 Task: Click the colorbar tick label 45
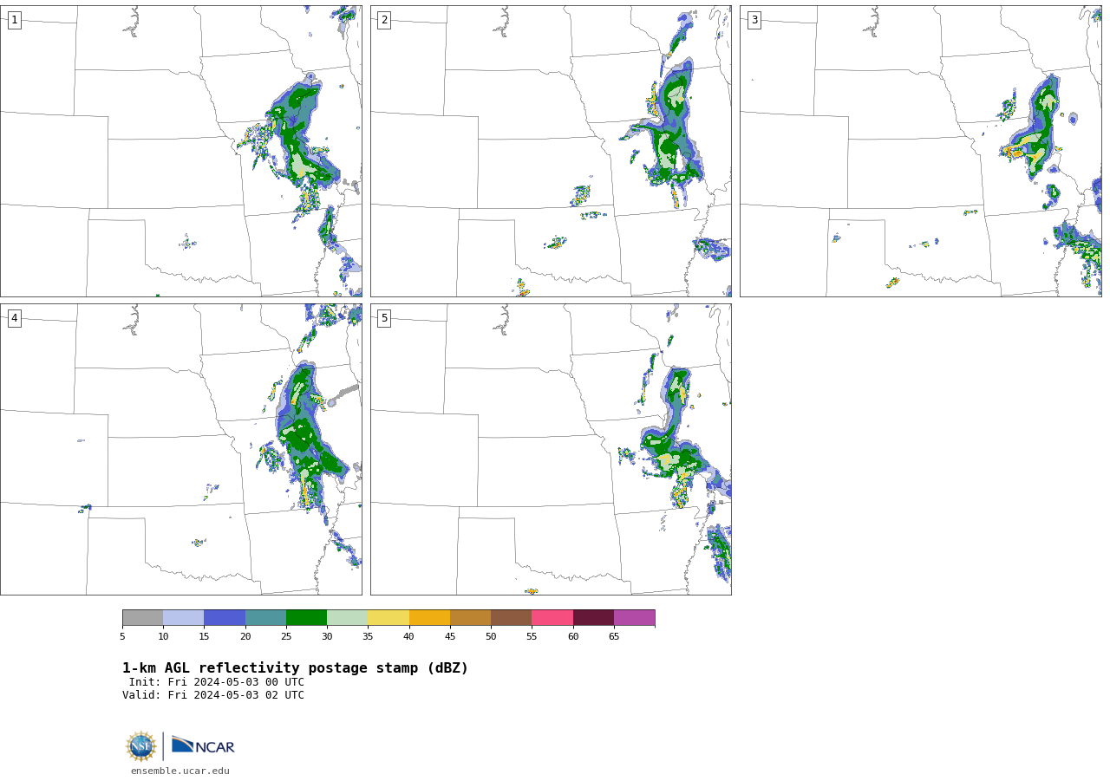click(x=450, y=637)
